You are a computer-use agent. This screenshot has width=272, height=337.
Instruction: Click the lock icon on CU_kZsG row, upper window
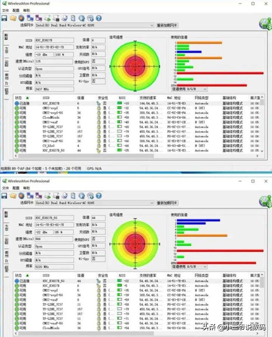tap(99, 146)
